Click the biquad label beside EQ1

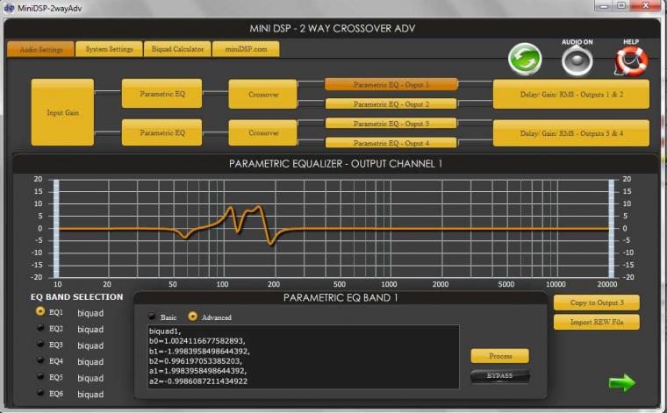90,313
